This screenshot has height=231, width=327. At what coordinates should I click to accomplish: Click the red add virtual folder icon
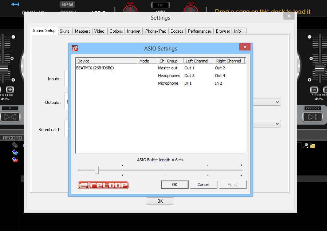pyautogui.click(x=15, y=159)
